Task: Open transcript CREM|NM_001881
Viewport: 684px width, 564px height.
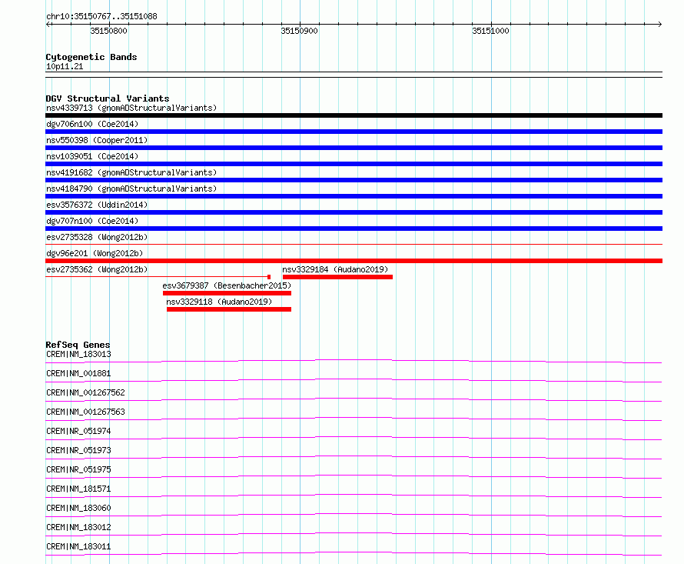Action: coord(78,373)
